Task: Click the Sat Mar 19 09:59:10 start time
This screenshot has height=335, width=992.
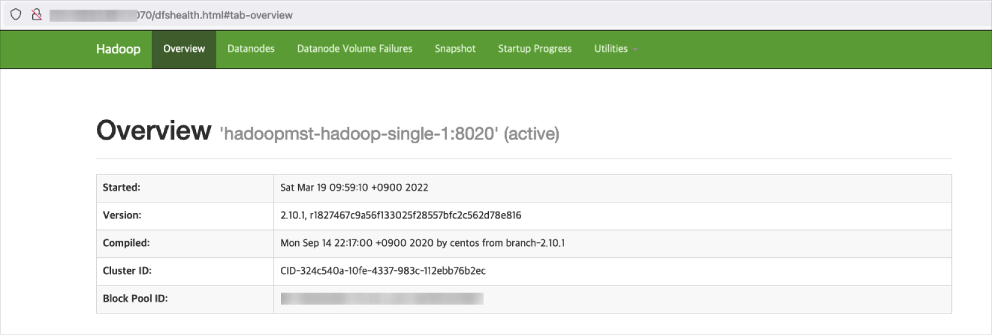Action: pyautogui.click(x=354, y=188)
